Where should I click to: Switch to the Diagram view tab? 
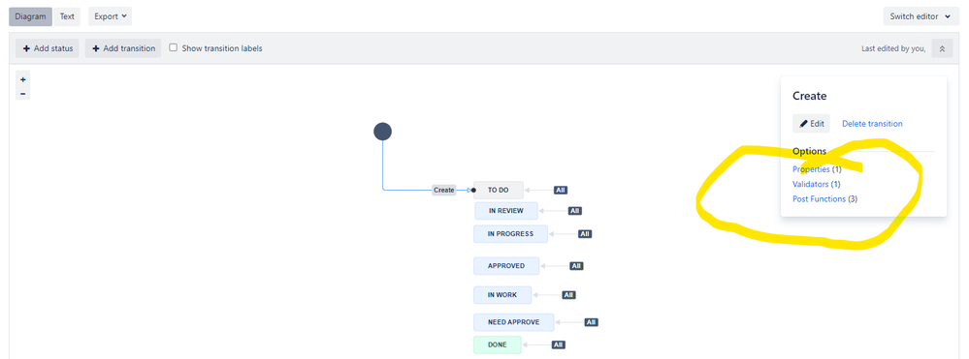(30, 16)
